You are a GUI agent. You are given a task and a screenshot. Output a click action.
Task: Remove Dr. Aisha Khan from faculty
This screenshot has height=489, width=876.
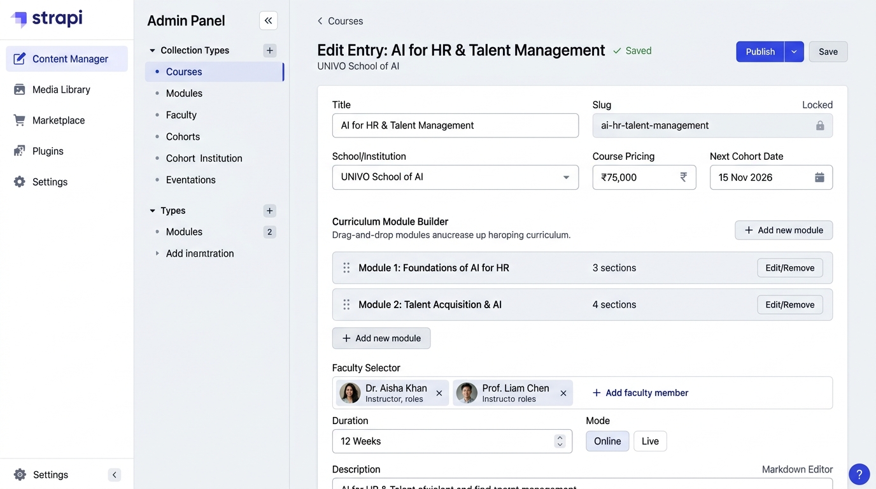(x=439, y=393)
